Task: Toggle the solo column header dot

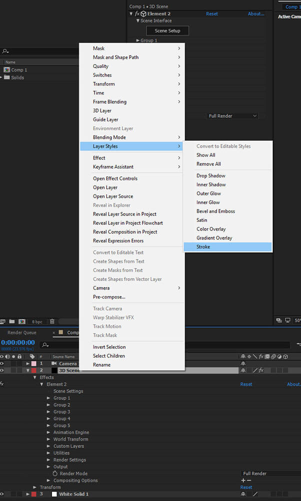Action: pos(13,356)
